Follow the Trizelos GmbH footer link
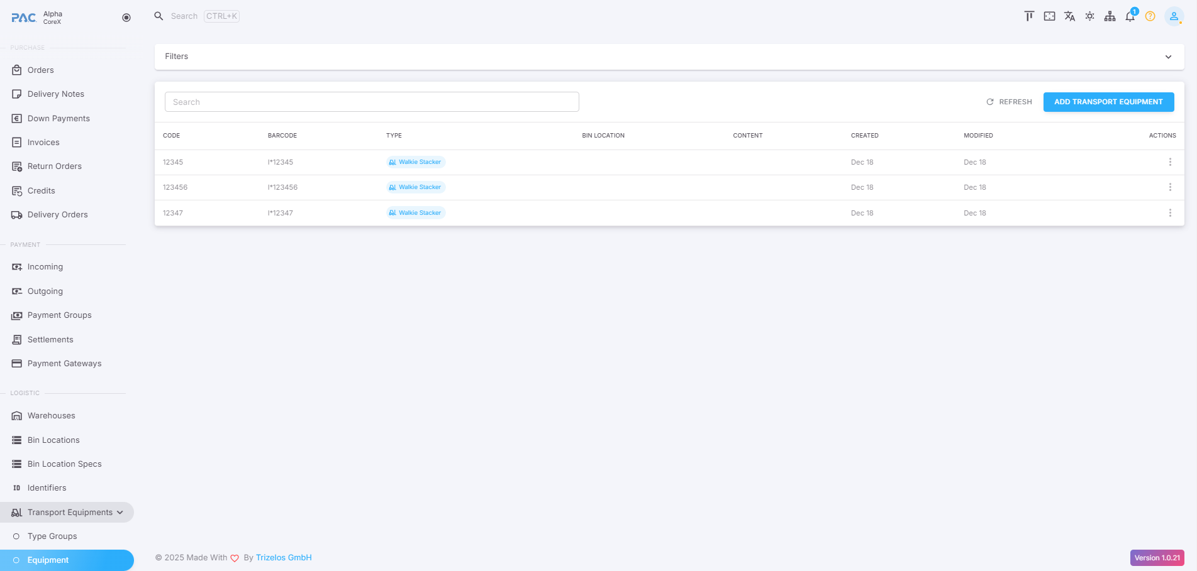The width and height of the screenshot is (1197, 571). coord(284,558)
